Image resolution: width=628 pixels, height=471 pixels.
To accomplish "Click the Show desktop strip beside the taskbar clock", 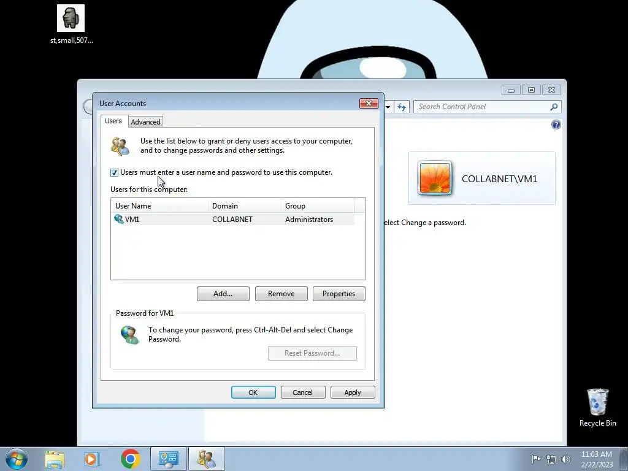I will (x=624, y=459).
